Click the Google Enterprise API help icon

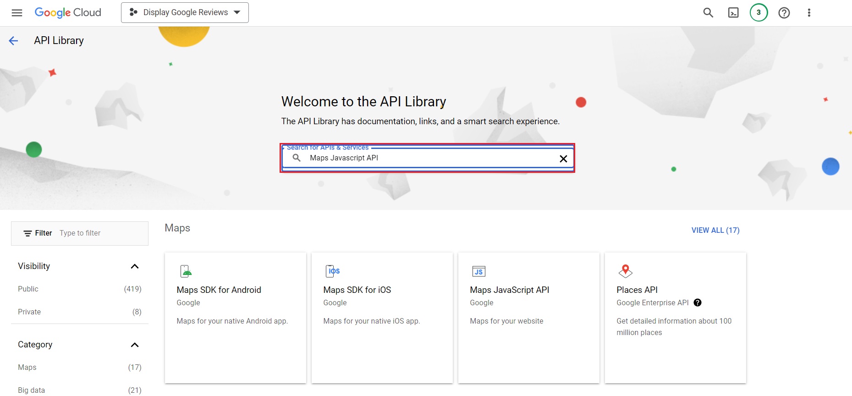(698, 302)
